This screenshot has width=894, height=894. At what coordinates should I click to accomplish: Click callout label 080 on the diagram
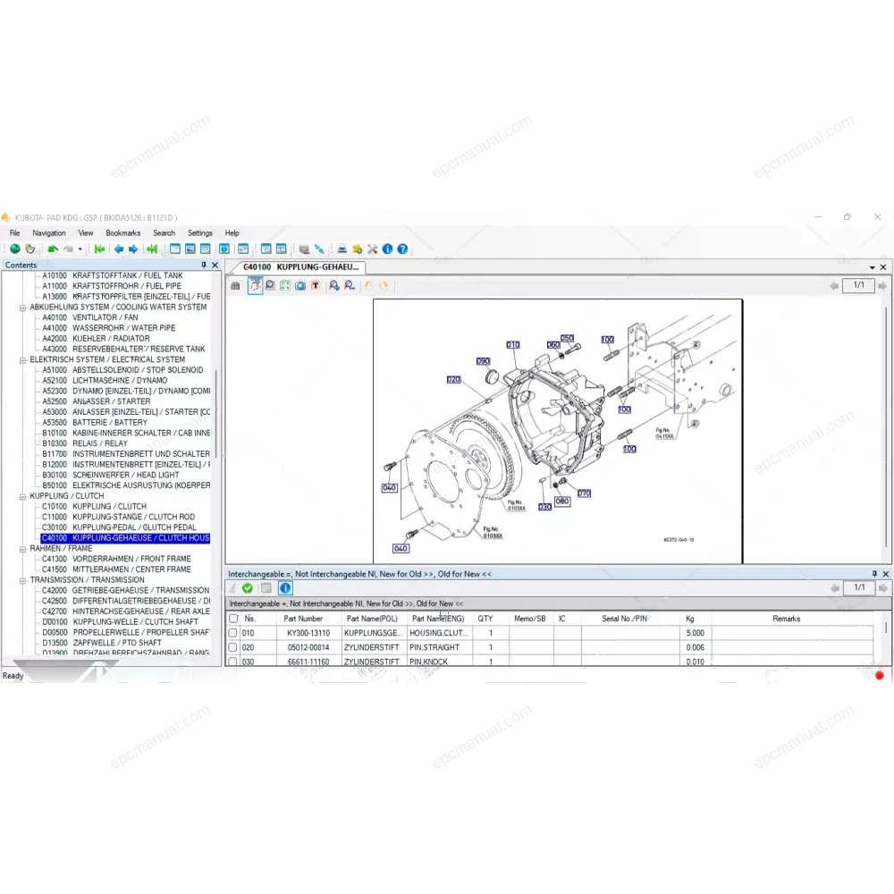pos(562,502)
